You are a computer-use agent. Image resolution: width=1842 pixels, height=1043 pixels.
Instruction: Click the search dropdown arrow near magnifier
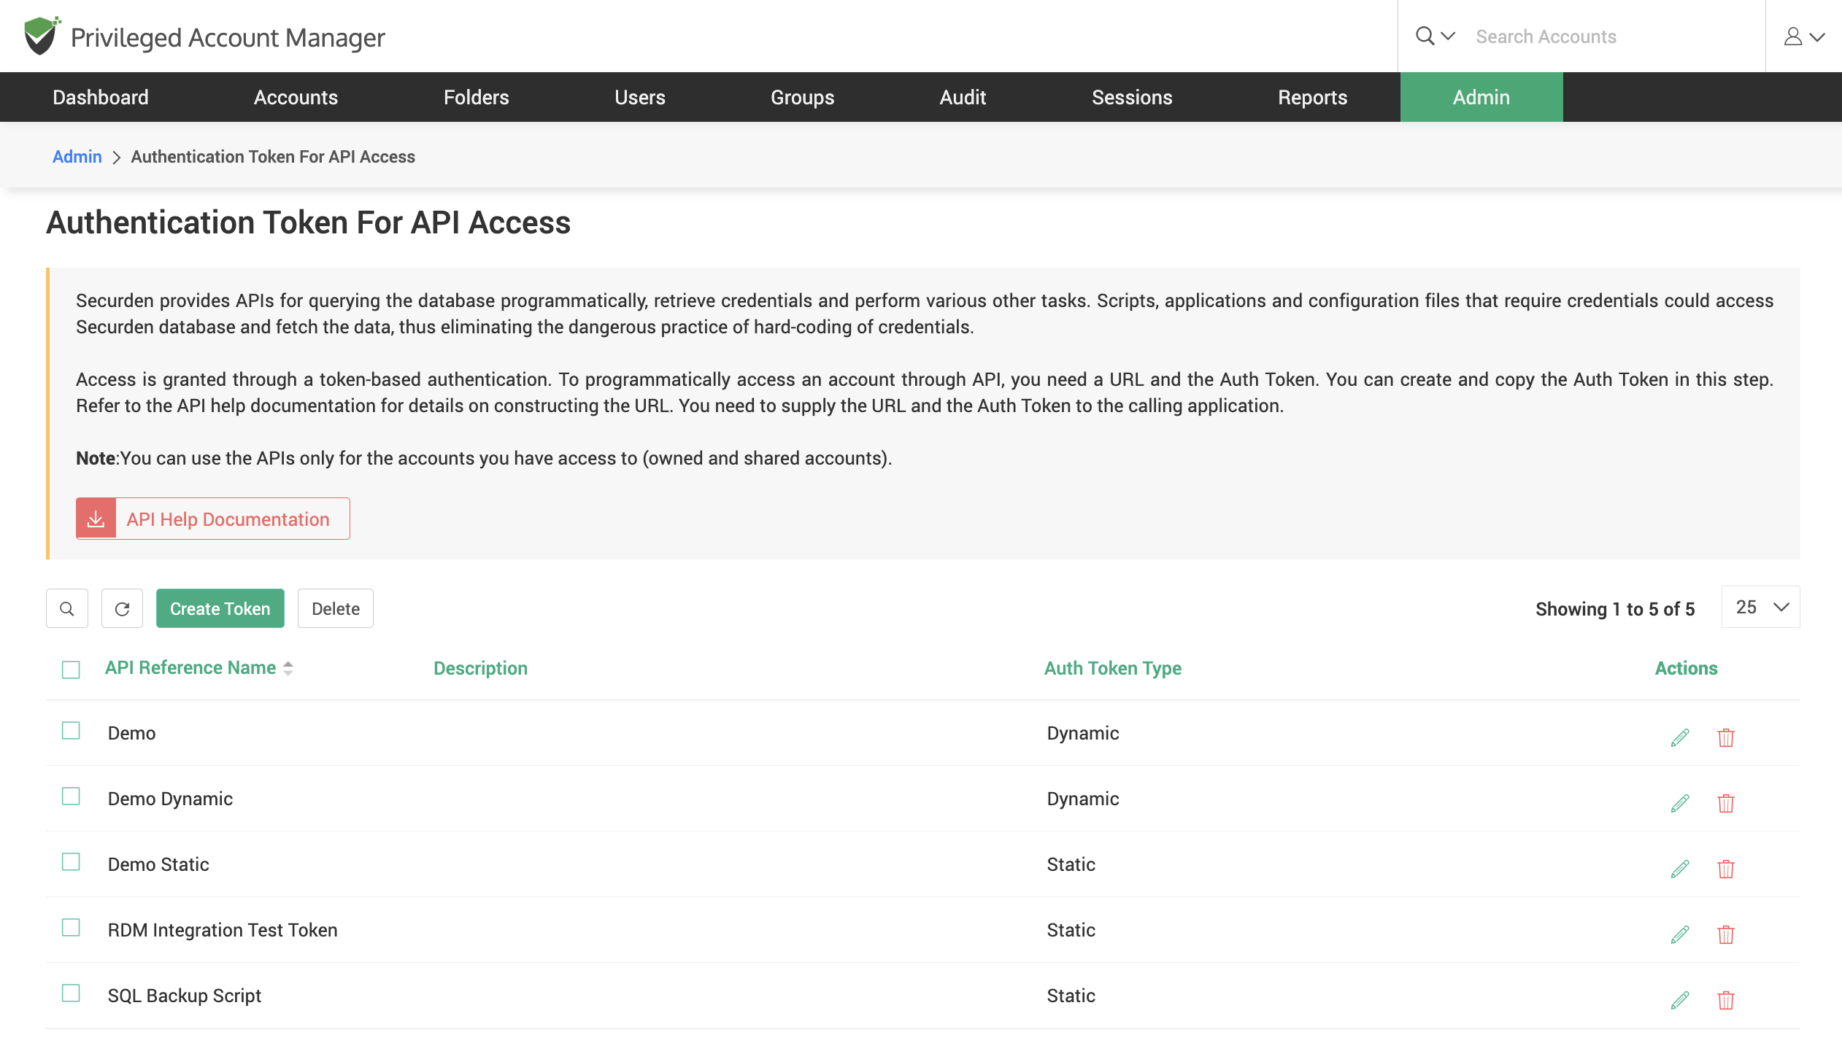(1447, 36)
